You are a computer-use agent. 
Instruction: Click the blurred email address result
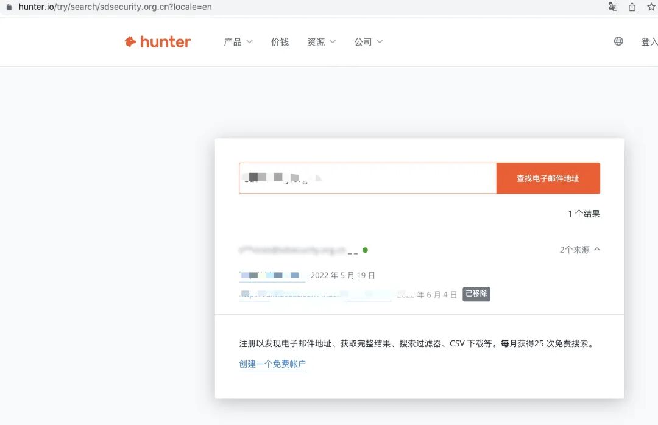coord(293,250)
